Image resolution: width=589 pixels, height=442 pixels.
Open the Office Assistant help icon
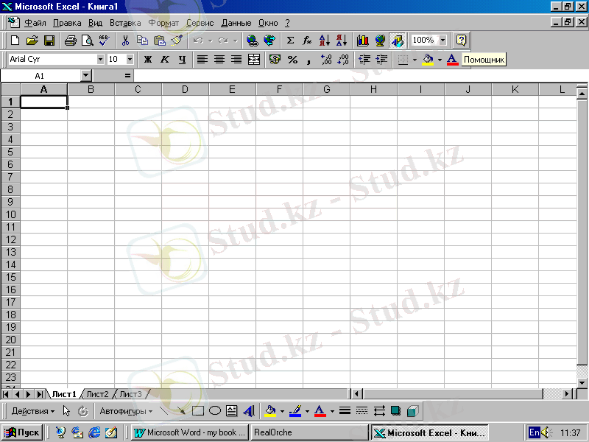coord(461,41)
